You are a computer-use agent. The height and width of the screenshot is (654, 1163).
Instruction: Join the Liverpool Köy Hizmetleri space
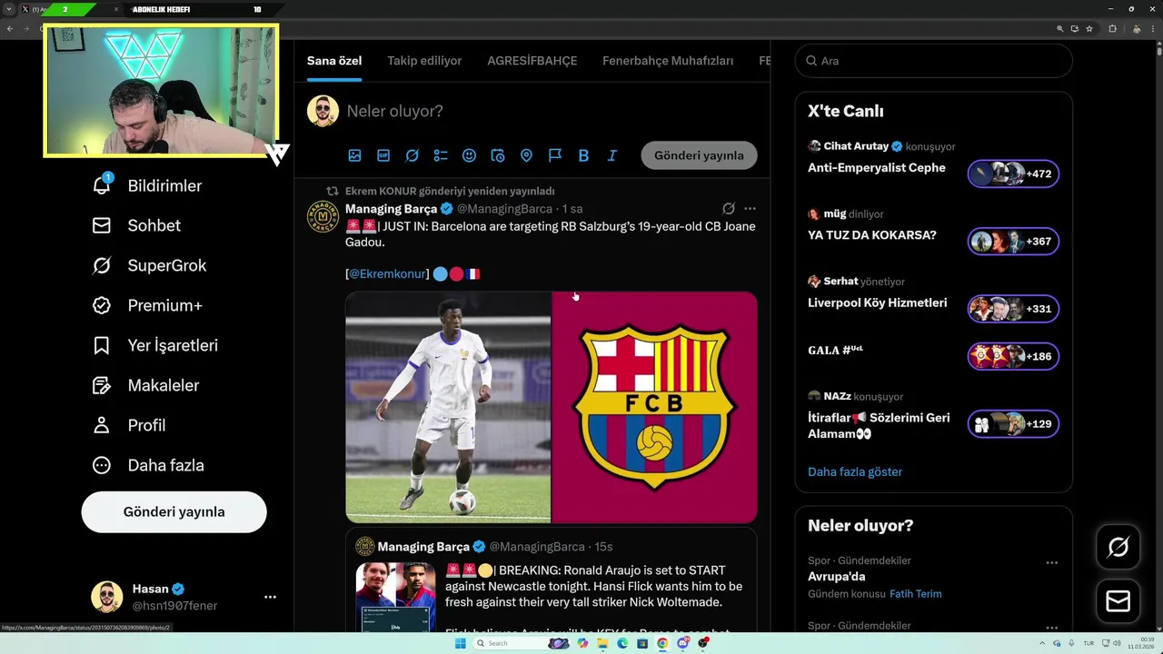tap(878, 302)
